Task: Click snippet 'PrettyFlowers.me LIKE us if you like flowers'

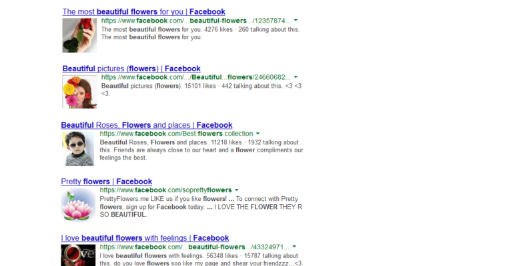Action: point(163,199)
